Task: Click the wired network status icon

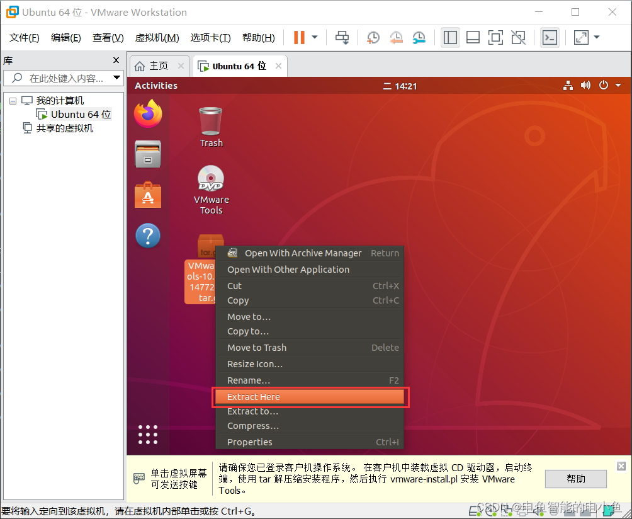Action: [x=568, y=86]
